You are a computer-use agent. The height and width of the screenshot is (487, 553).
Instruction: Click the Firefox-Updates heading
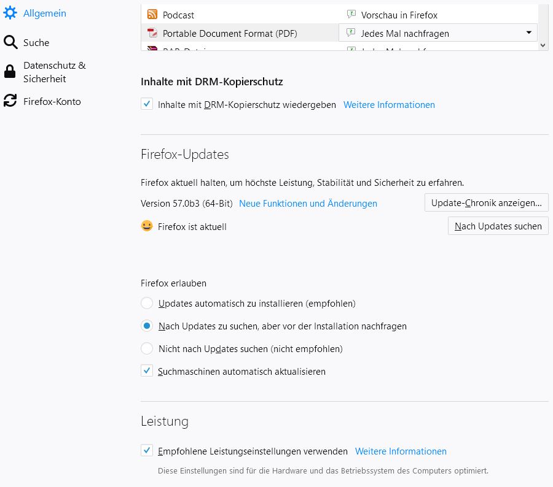click(185, 154)
